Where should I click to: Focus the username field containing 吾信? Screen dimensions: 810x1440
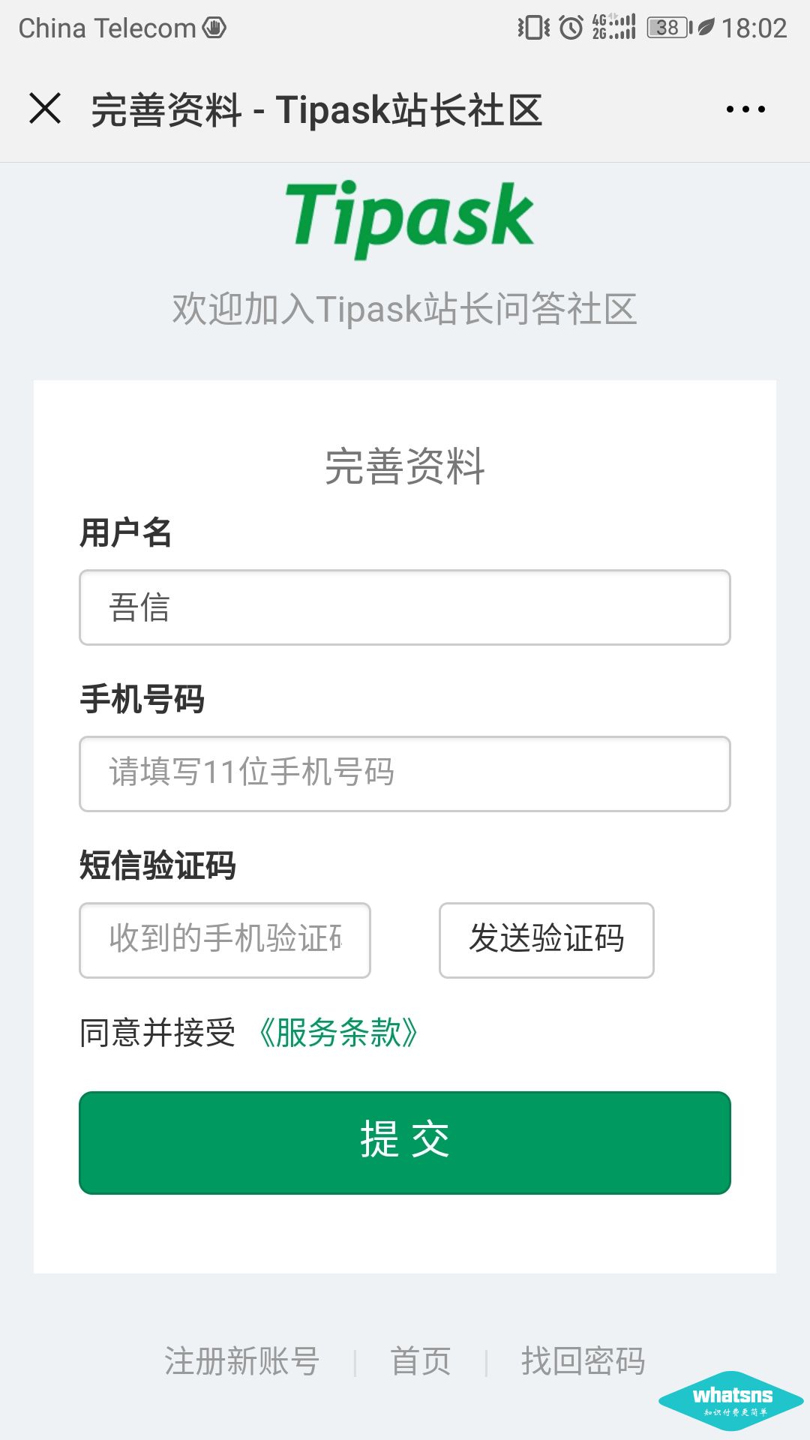[405, 607]
